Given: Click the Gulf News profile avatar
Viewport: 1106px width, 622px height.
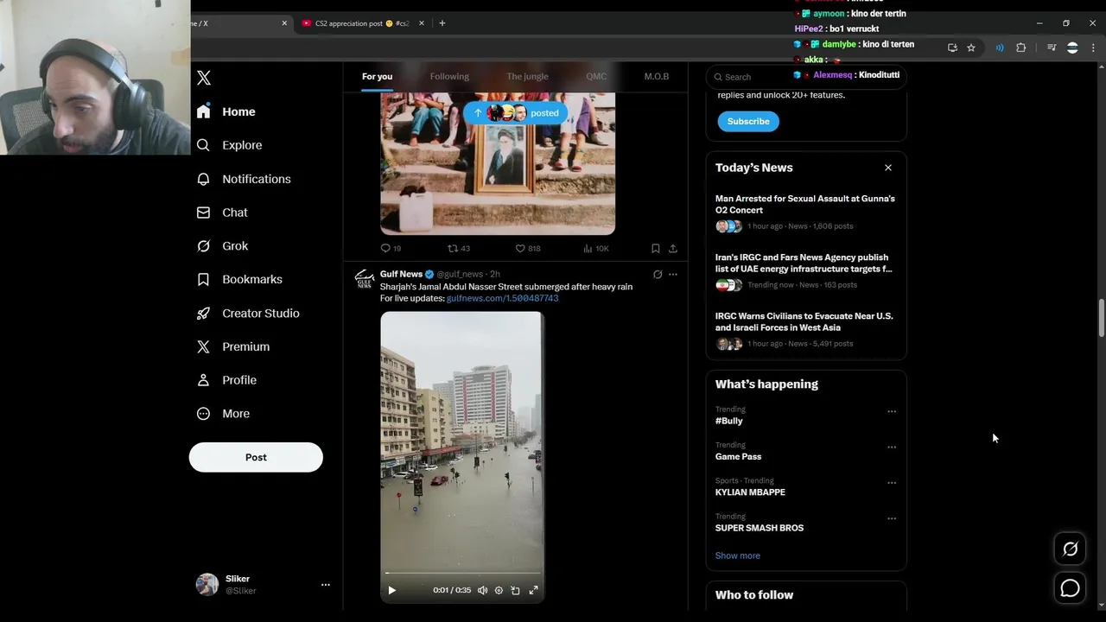Looking at the screenshot, I should click(x=365, y=279).
